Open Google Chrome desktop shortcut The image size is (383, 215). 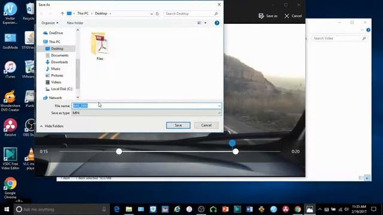pos(10,188)
